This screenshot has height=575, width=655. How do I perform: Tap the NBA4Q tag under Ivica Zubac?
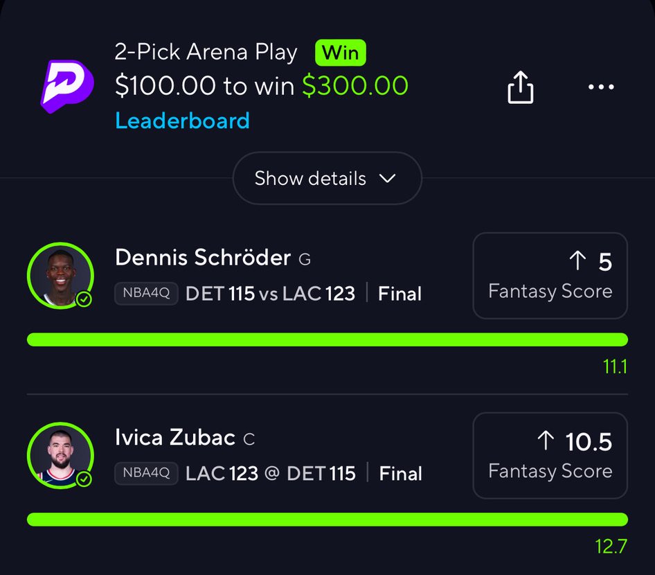click(x=146, y=474)
